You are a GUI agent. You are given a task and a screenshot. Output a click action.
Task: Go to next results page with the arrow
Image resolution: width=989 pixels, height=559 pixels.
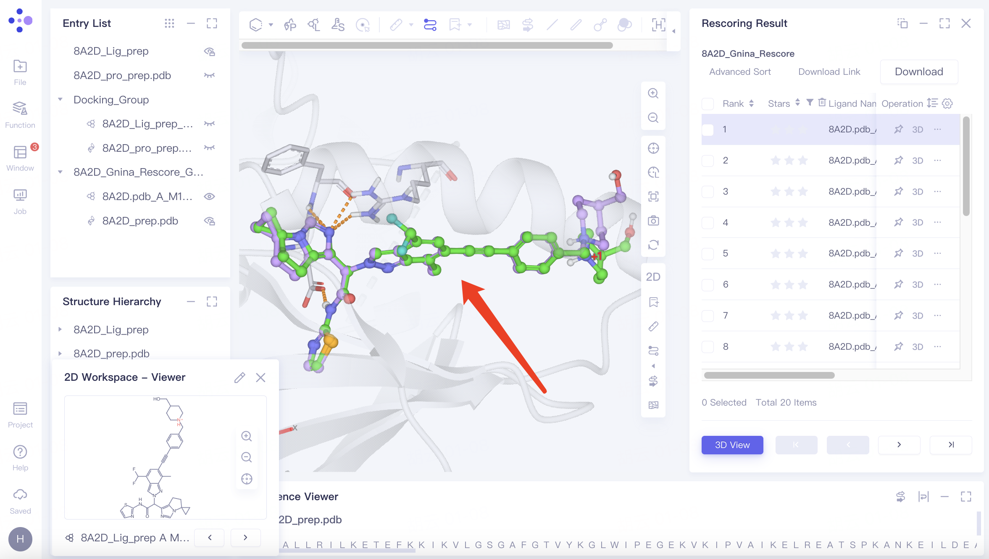(899, 445)
